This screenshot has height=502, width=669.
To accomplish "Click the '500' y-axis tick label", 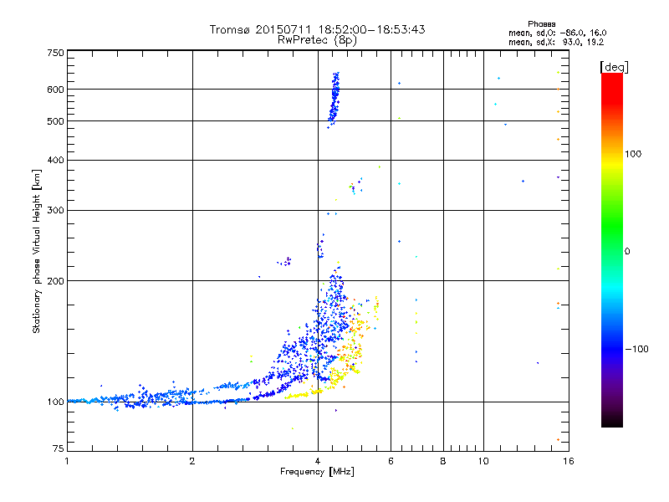I will 55,121.
